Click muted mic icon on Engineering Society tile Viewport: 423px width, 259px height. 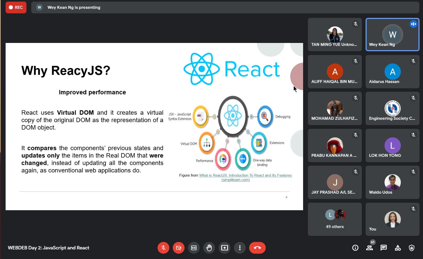click(413, 98)
